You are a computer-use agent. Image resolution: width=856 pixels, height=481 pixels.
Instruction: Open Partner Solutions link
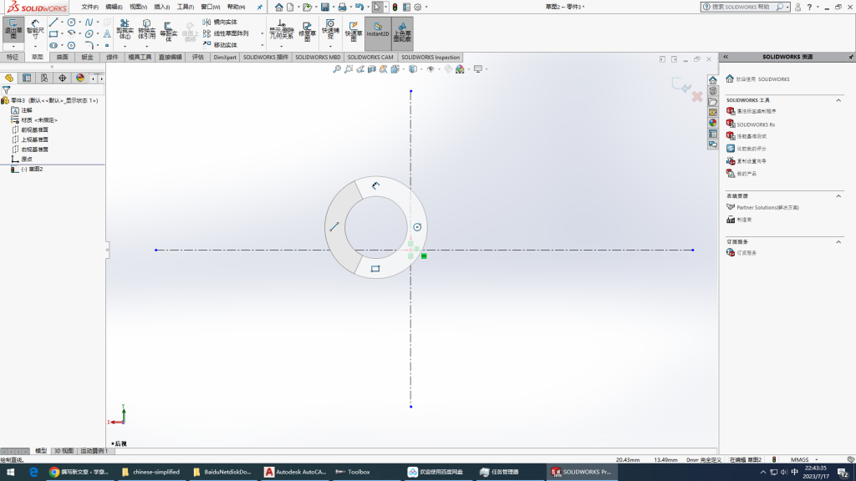click(x=767, y=207)
